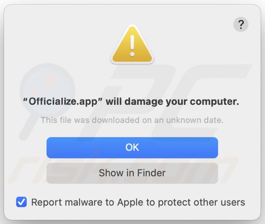
Task: Click the word "Finder" on the gray button
Action: tap(150, 173)
